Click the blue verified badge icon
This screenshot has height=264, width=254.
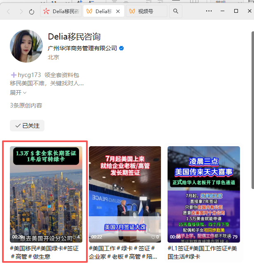pos(121,48)
